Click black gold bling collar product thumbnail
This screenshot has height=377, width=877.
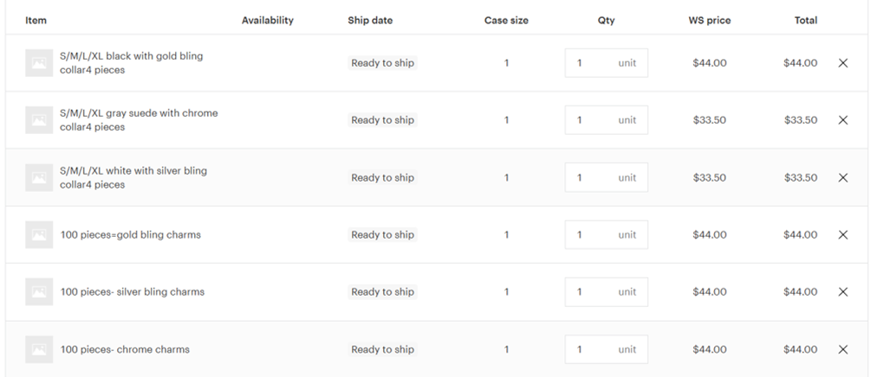39,63
